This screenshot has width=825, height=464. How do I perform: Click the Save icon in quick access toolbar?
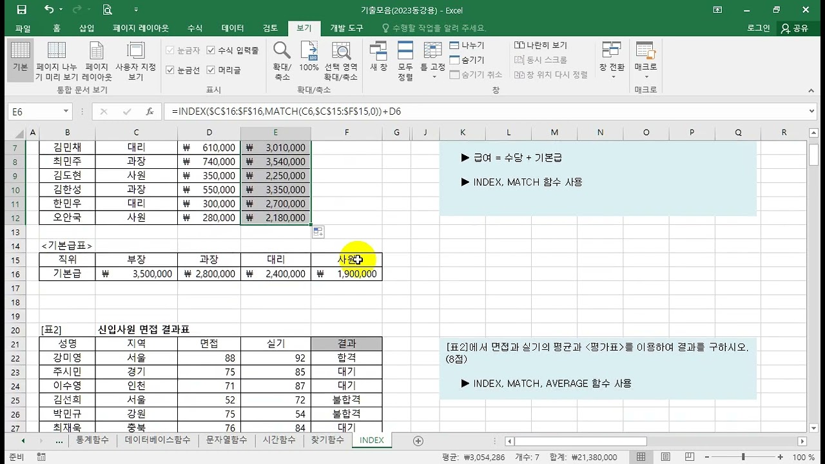pyautogui.click(x=22, y=10)
